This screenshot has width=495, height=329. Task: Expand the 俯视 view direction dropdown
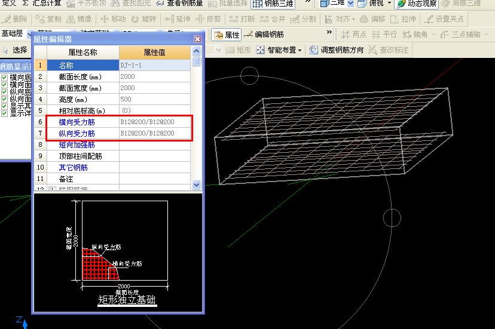click(x=389, y=4)
